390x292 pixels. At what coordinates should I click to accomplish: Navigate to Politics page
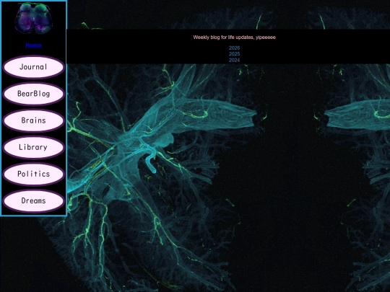coord(33,174)
